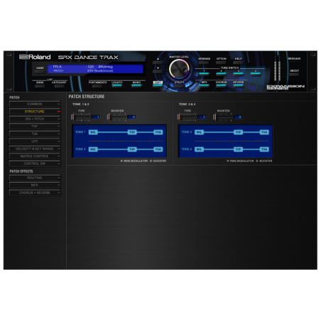
Task: Click the Tone 1 & 2 Type value field
Action: pos(95,117)
